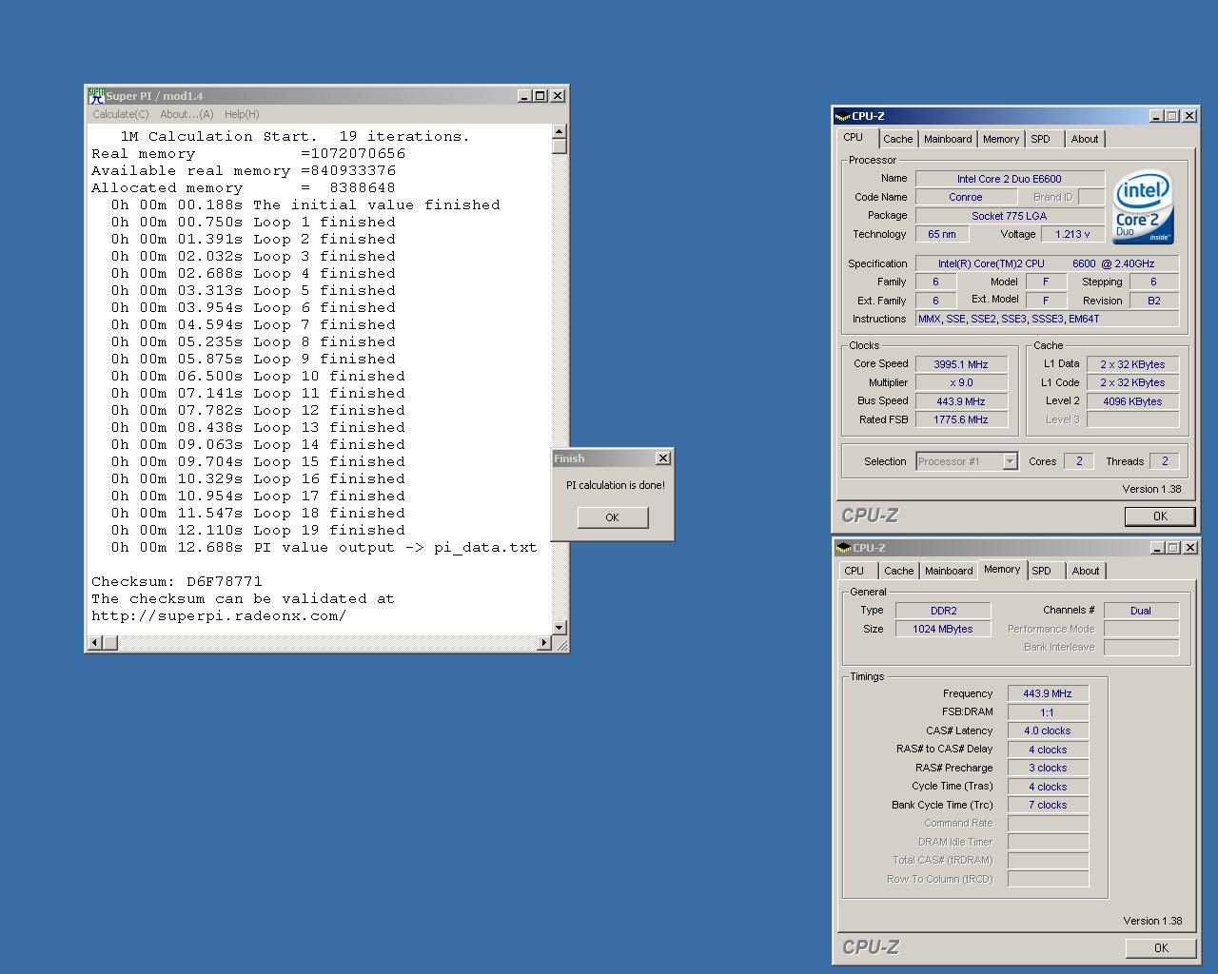
Task: Switch to Mainboard tab in upper CPU-Z window
Action: coord(948,139)
